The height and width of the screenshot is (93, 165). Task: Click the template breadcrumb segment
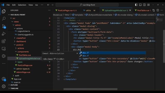pos(78,15)
